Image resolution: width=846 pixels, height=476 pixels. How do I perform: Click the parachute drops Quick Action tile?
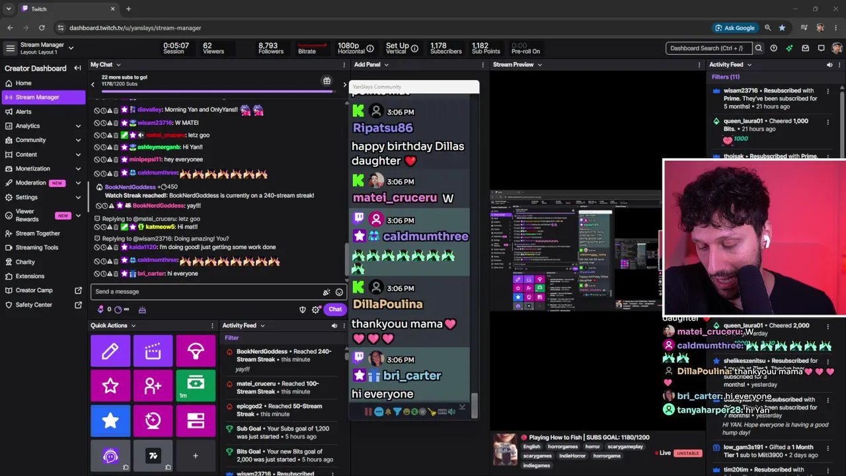click(196, 351)
